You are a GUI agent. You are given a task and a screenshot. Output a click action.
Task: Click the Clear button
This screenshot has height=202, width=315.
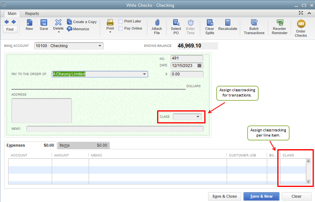[x=296, y=196]
